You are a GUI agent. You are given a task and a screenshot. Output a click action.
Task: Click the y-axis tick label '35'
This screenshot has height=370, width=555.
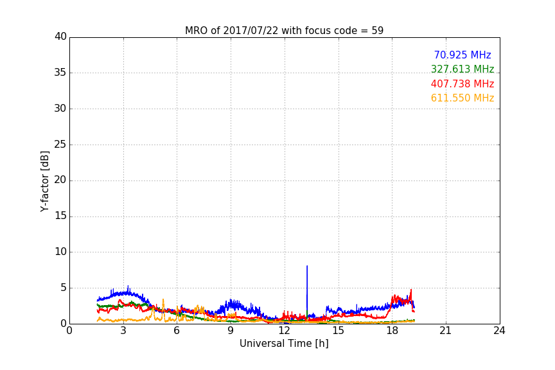(60, 73)
